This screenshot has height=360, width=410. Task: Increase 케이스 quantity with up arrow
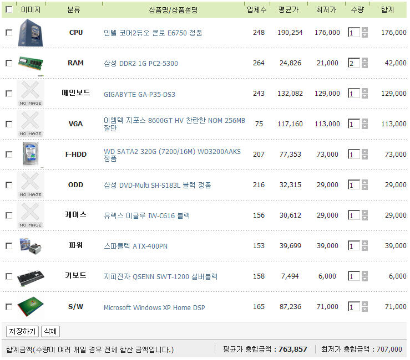click(365, 213)
